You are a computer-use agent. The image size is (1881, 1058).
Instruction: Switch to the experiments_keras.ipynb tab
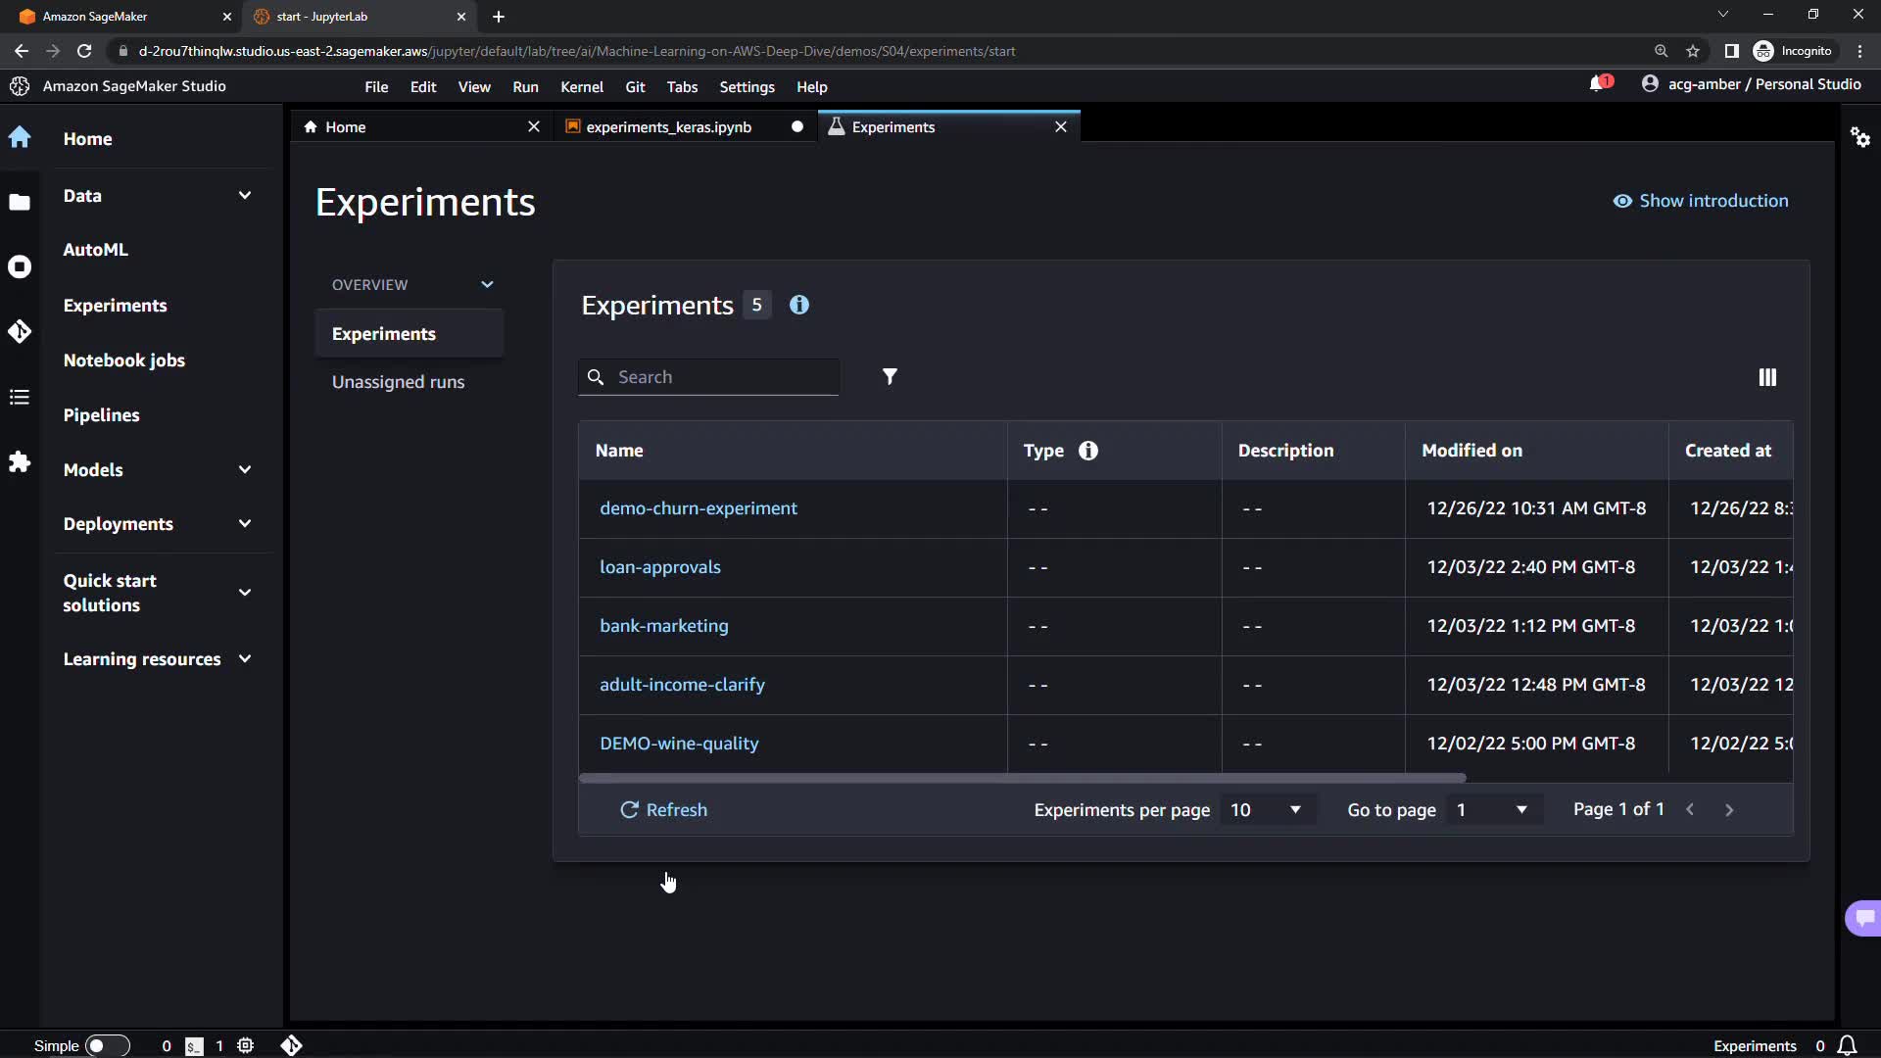click(x=668, y=127)
